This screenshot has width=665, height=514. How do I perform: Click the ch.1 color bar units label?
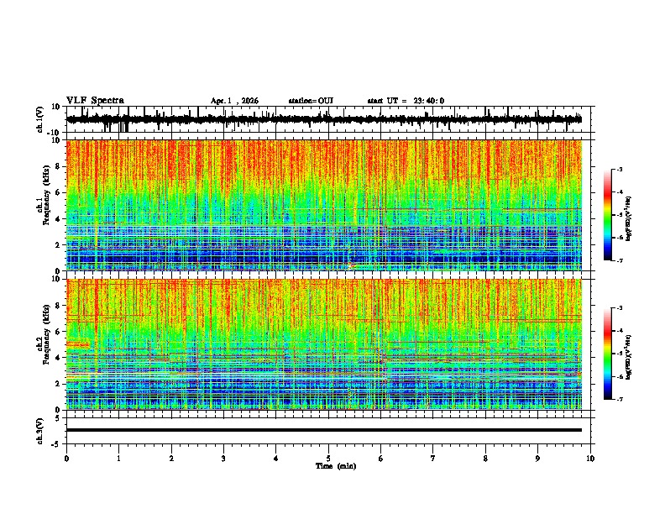[629, 219]
